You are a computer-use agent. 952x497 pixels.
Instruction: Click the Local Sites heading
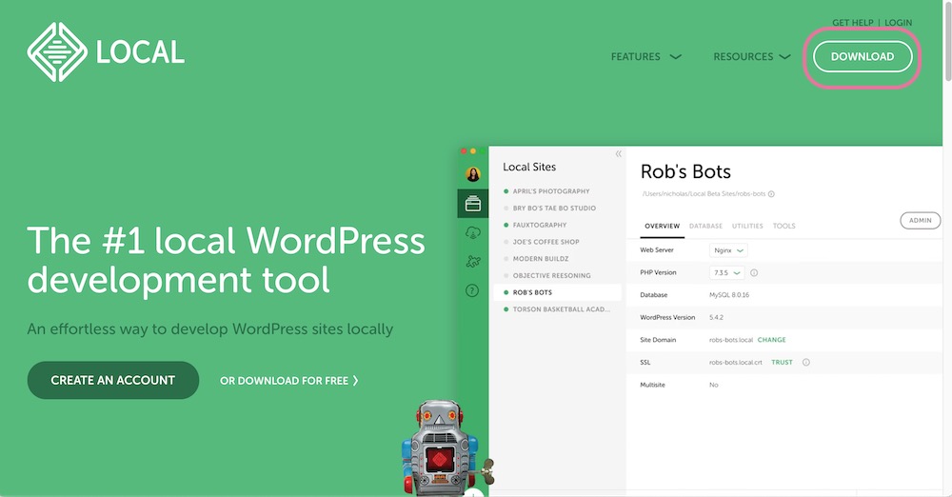(x=528, y=167)
